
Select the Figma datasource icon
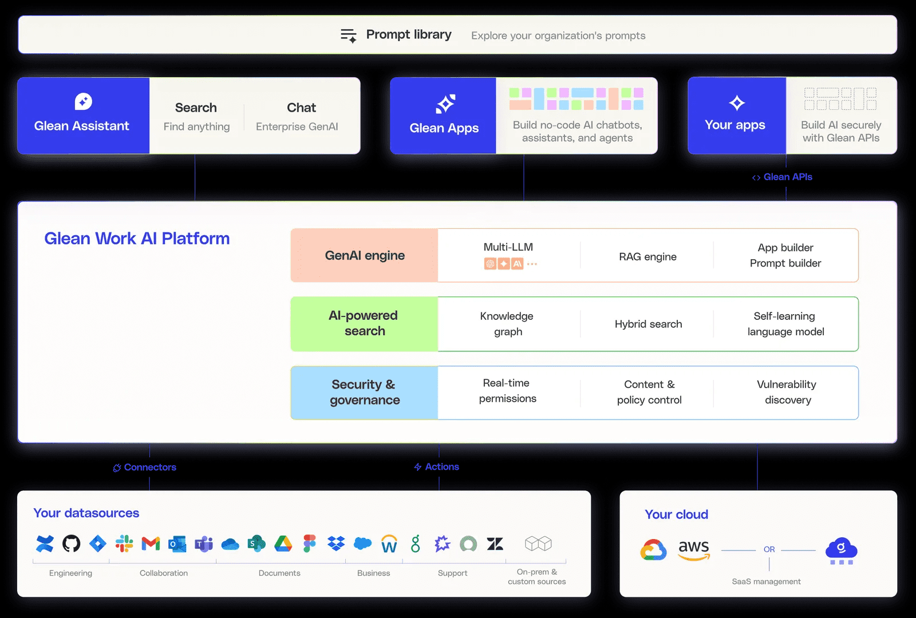[x=310, y=544]
